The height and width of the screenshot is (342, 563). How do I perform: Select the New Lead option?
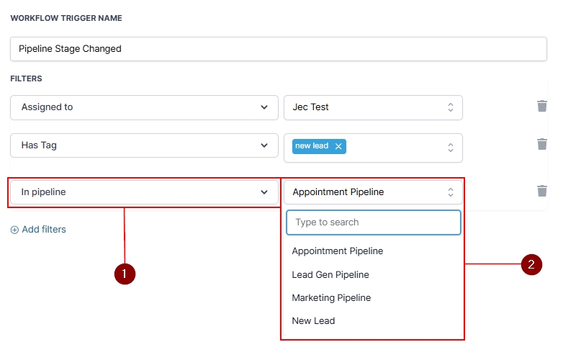313,320
